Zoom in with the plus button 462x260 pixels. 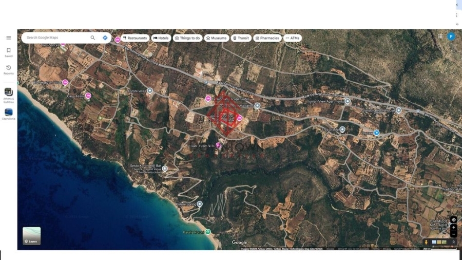(453, 228)
